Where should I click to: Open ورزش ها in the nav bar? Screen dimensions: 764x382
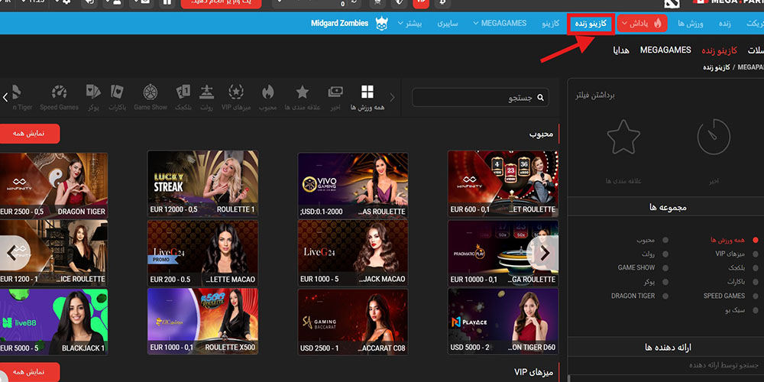coord(691,24)
